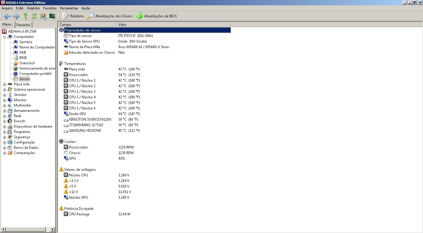This screenshot has height=233, width=423.
Task: Select Banco de Dados in the tree
Action: (26, 148)
